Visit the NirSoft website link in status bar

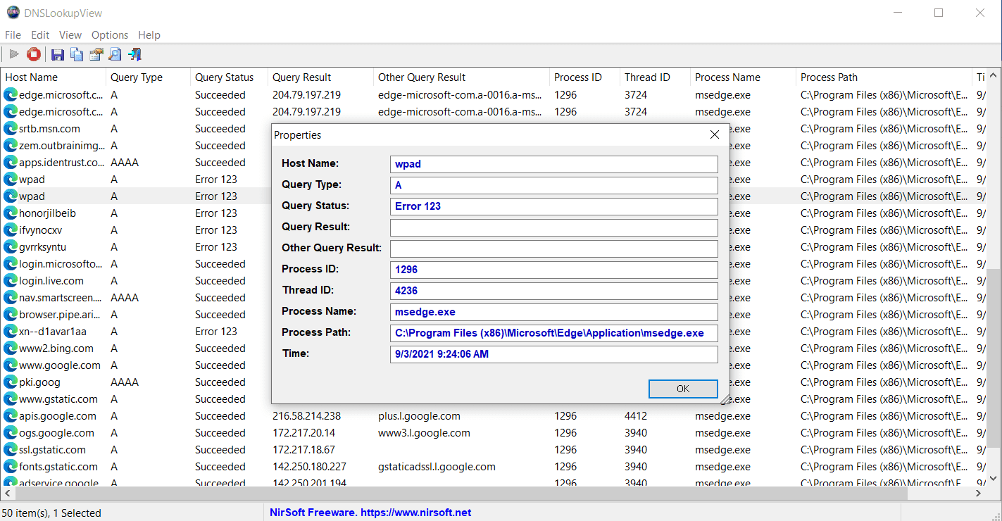(370, 513)
